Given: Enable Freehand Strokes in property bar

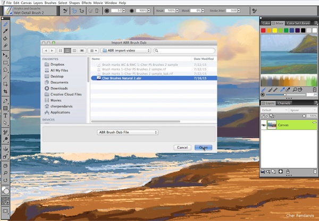Looking at the screenshot, I should click(74, 11).
